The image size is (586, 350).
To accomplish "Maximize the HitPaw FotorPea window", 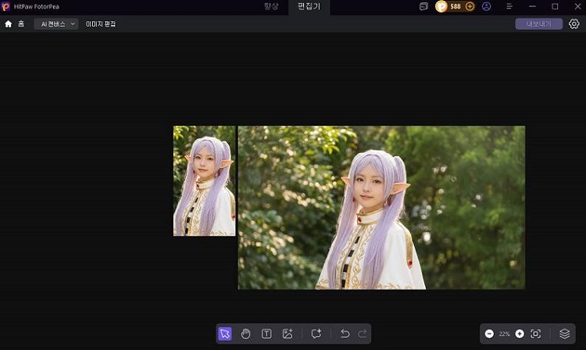I will click(555, 6).
